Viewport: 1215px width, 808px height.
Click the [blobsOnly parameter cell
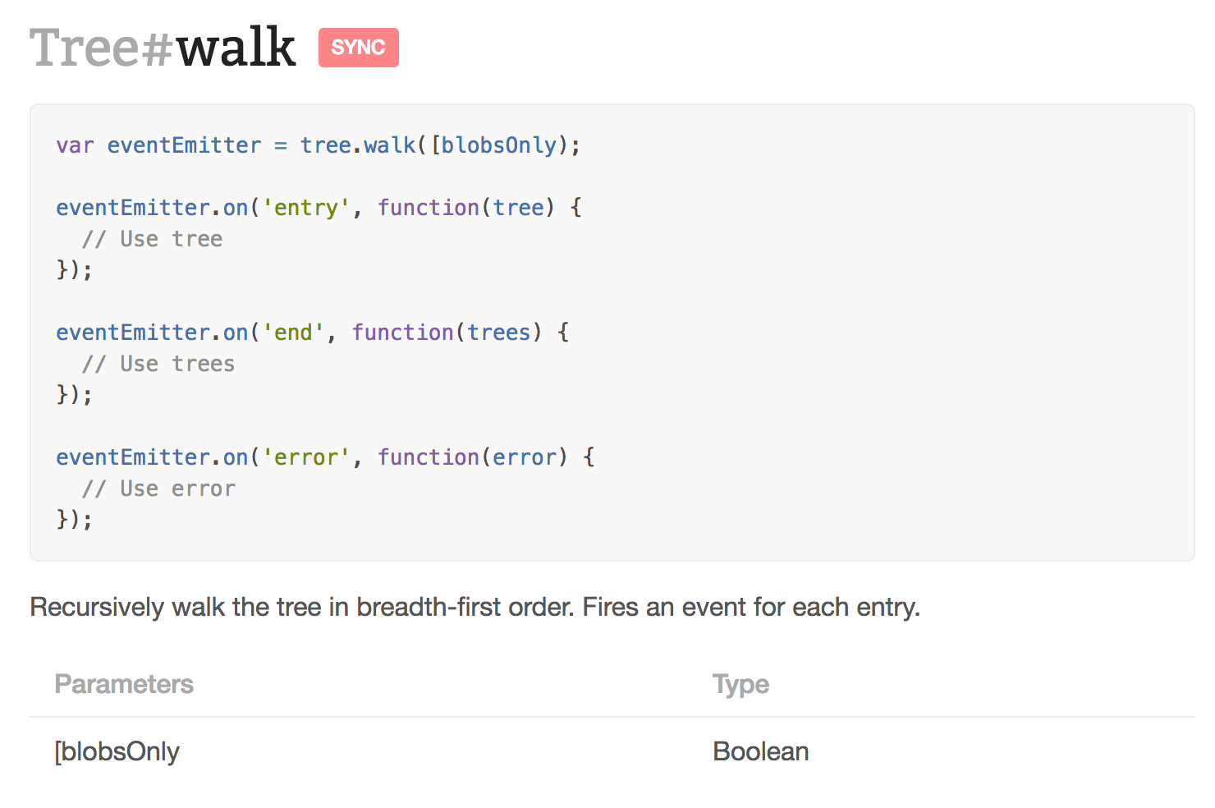(x=117, y=751)
